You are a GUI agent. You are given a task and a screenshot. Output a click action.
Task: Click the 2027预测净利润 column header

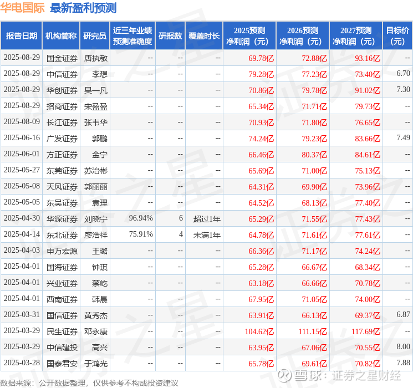356,36
